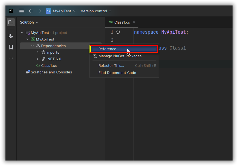The width and height of the screenshot is (238, 166).
Task: Collapse the Dependencies node
Action: (32, 46)
